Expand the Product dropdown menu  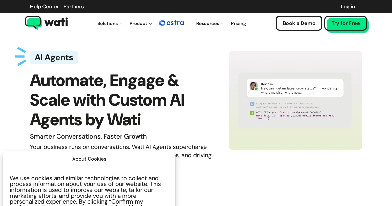point(140,23)
